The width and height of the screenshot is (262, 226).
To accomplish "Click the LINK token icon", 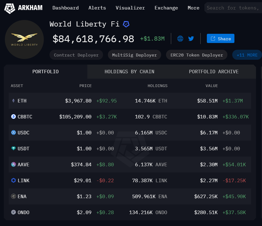I will click(14, 180).
